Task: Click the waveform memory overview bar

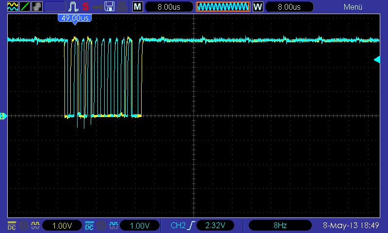Action: tap(223, 7)
